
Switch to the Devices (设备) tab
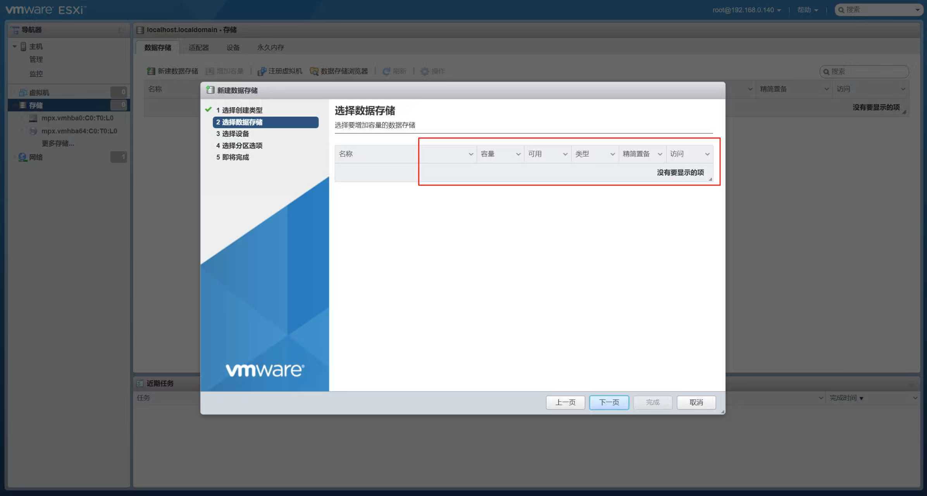[233, 48]
